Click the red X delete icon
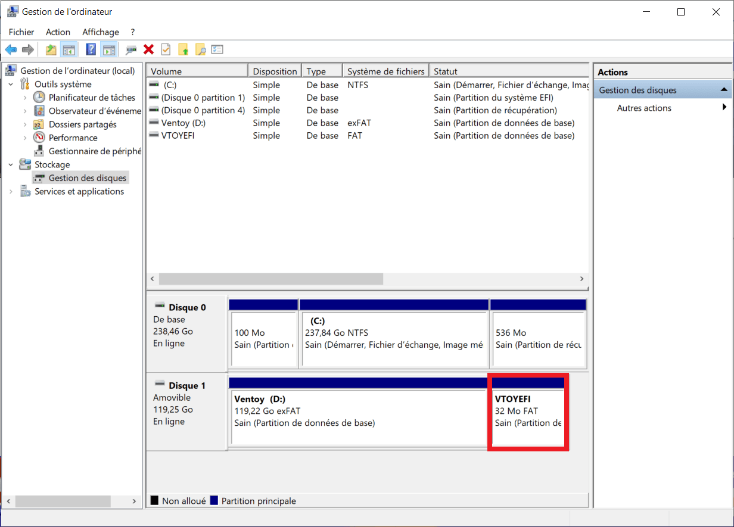 (149, 49)
